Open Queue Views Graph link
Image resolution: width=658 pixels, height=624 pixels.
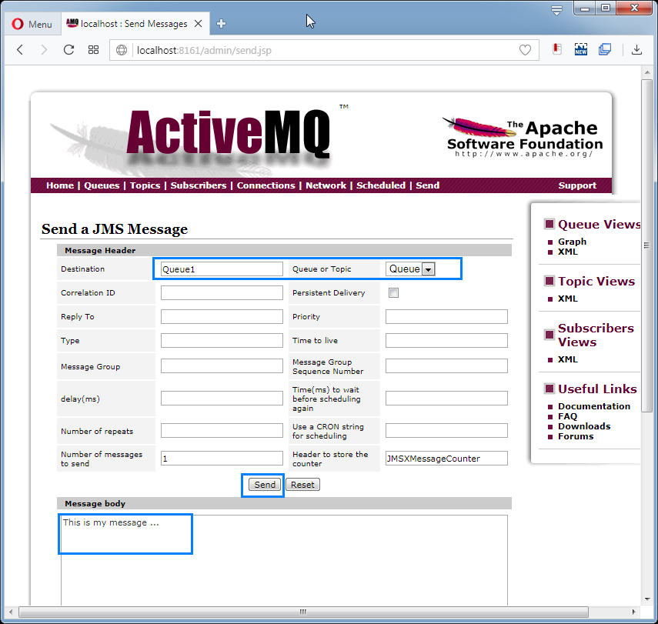pos(572,242)
